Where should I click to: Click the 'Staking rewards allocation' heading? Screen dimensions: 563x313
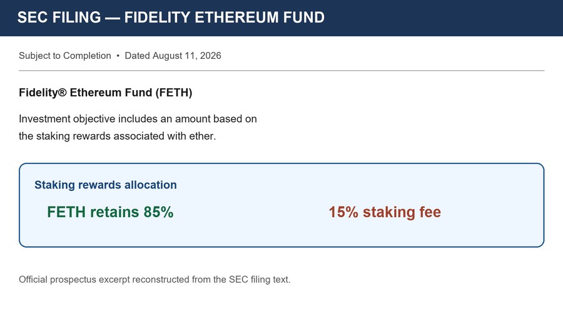click(x=106, y=185)
